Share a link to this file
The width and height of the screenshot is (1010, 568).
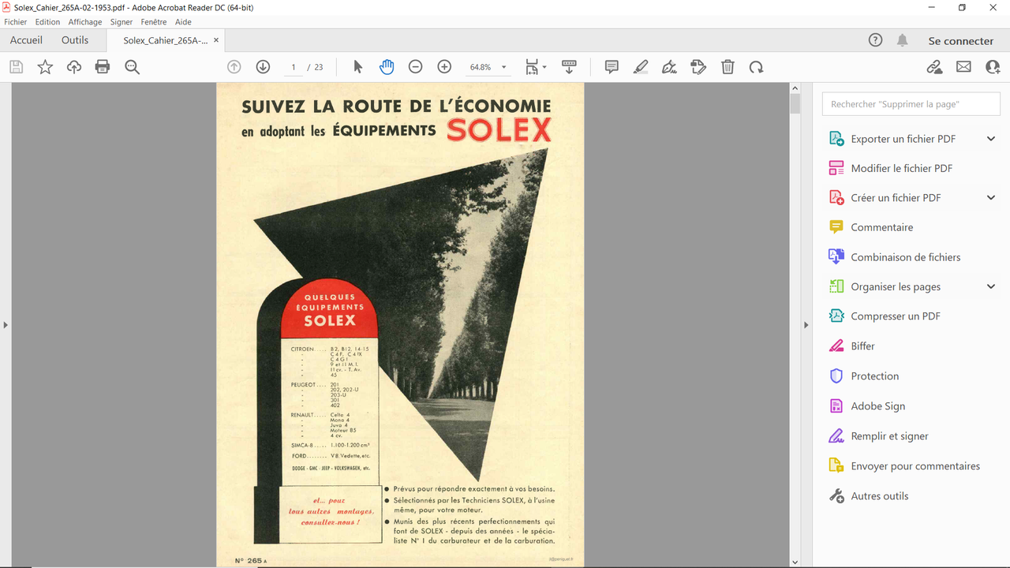pos(934,67)
